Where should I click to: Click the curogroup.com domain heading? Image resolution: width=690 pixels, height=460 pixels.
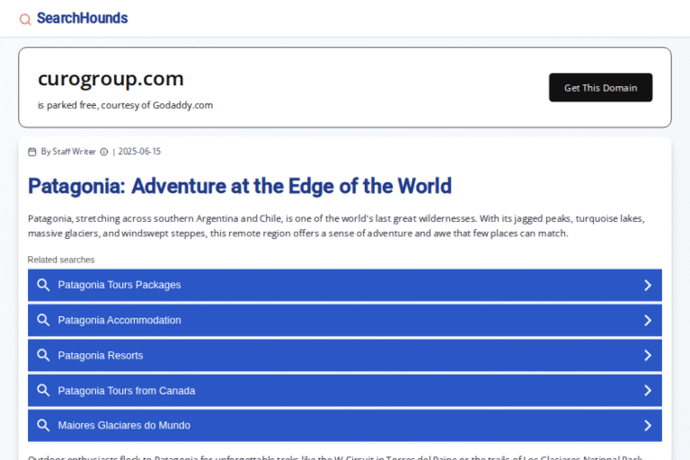point(111,79)
